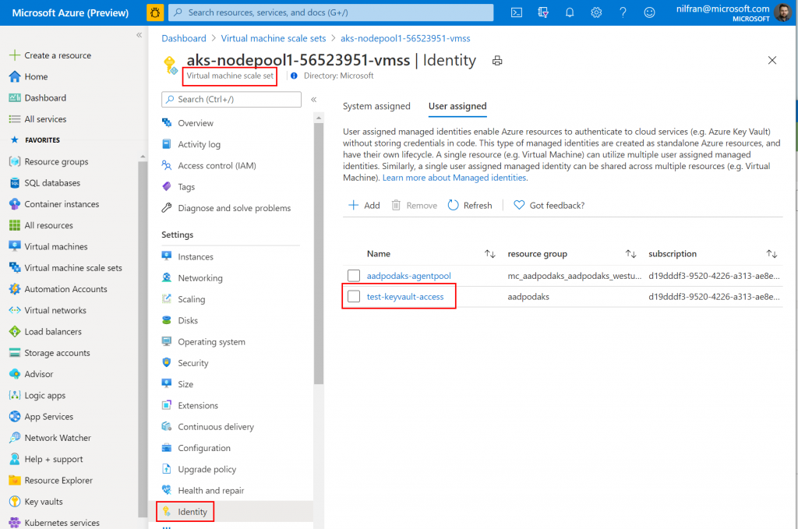Click Got feedback?
Image resolution: width=798 pixels, height=529 pixels.
[549, 206]
